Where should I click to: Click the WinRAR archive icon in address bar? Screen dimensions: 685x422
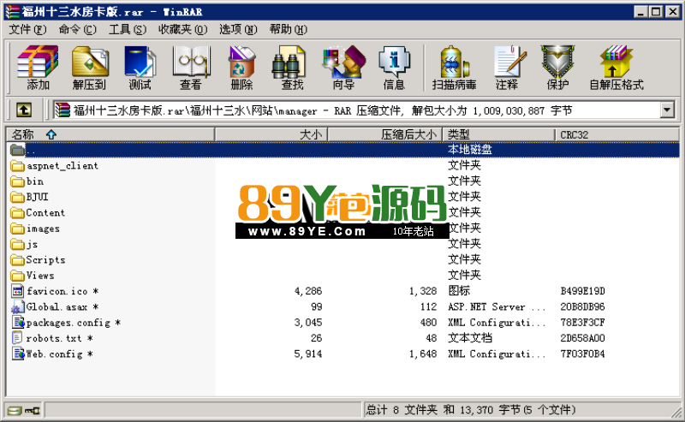coord(63,110)
